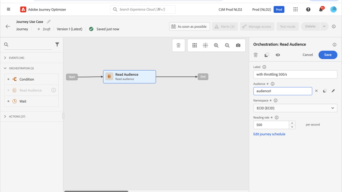Screen dimensions: 342x192
Task: Click the horizontal canvas scrollbar
Action: pyautogui.click(x=96, y=191)
